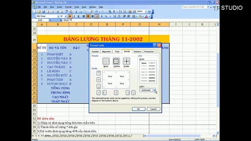The height and width of the screenshot is (141, 251).
Task: Toggle Underline formatting
Action: tap(78, 16)
